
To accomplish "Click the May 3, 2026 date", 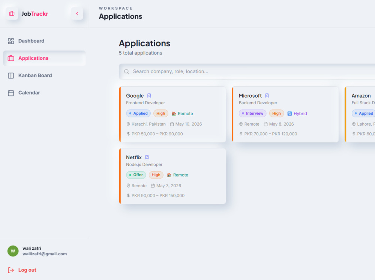I will click(x=169, y=186).
